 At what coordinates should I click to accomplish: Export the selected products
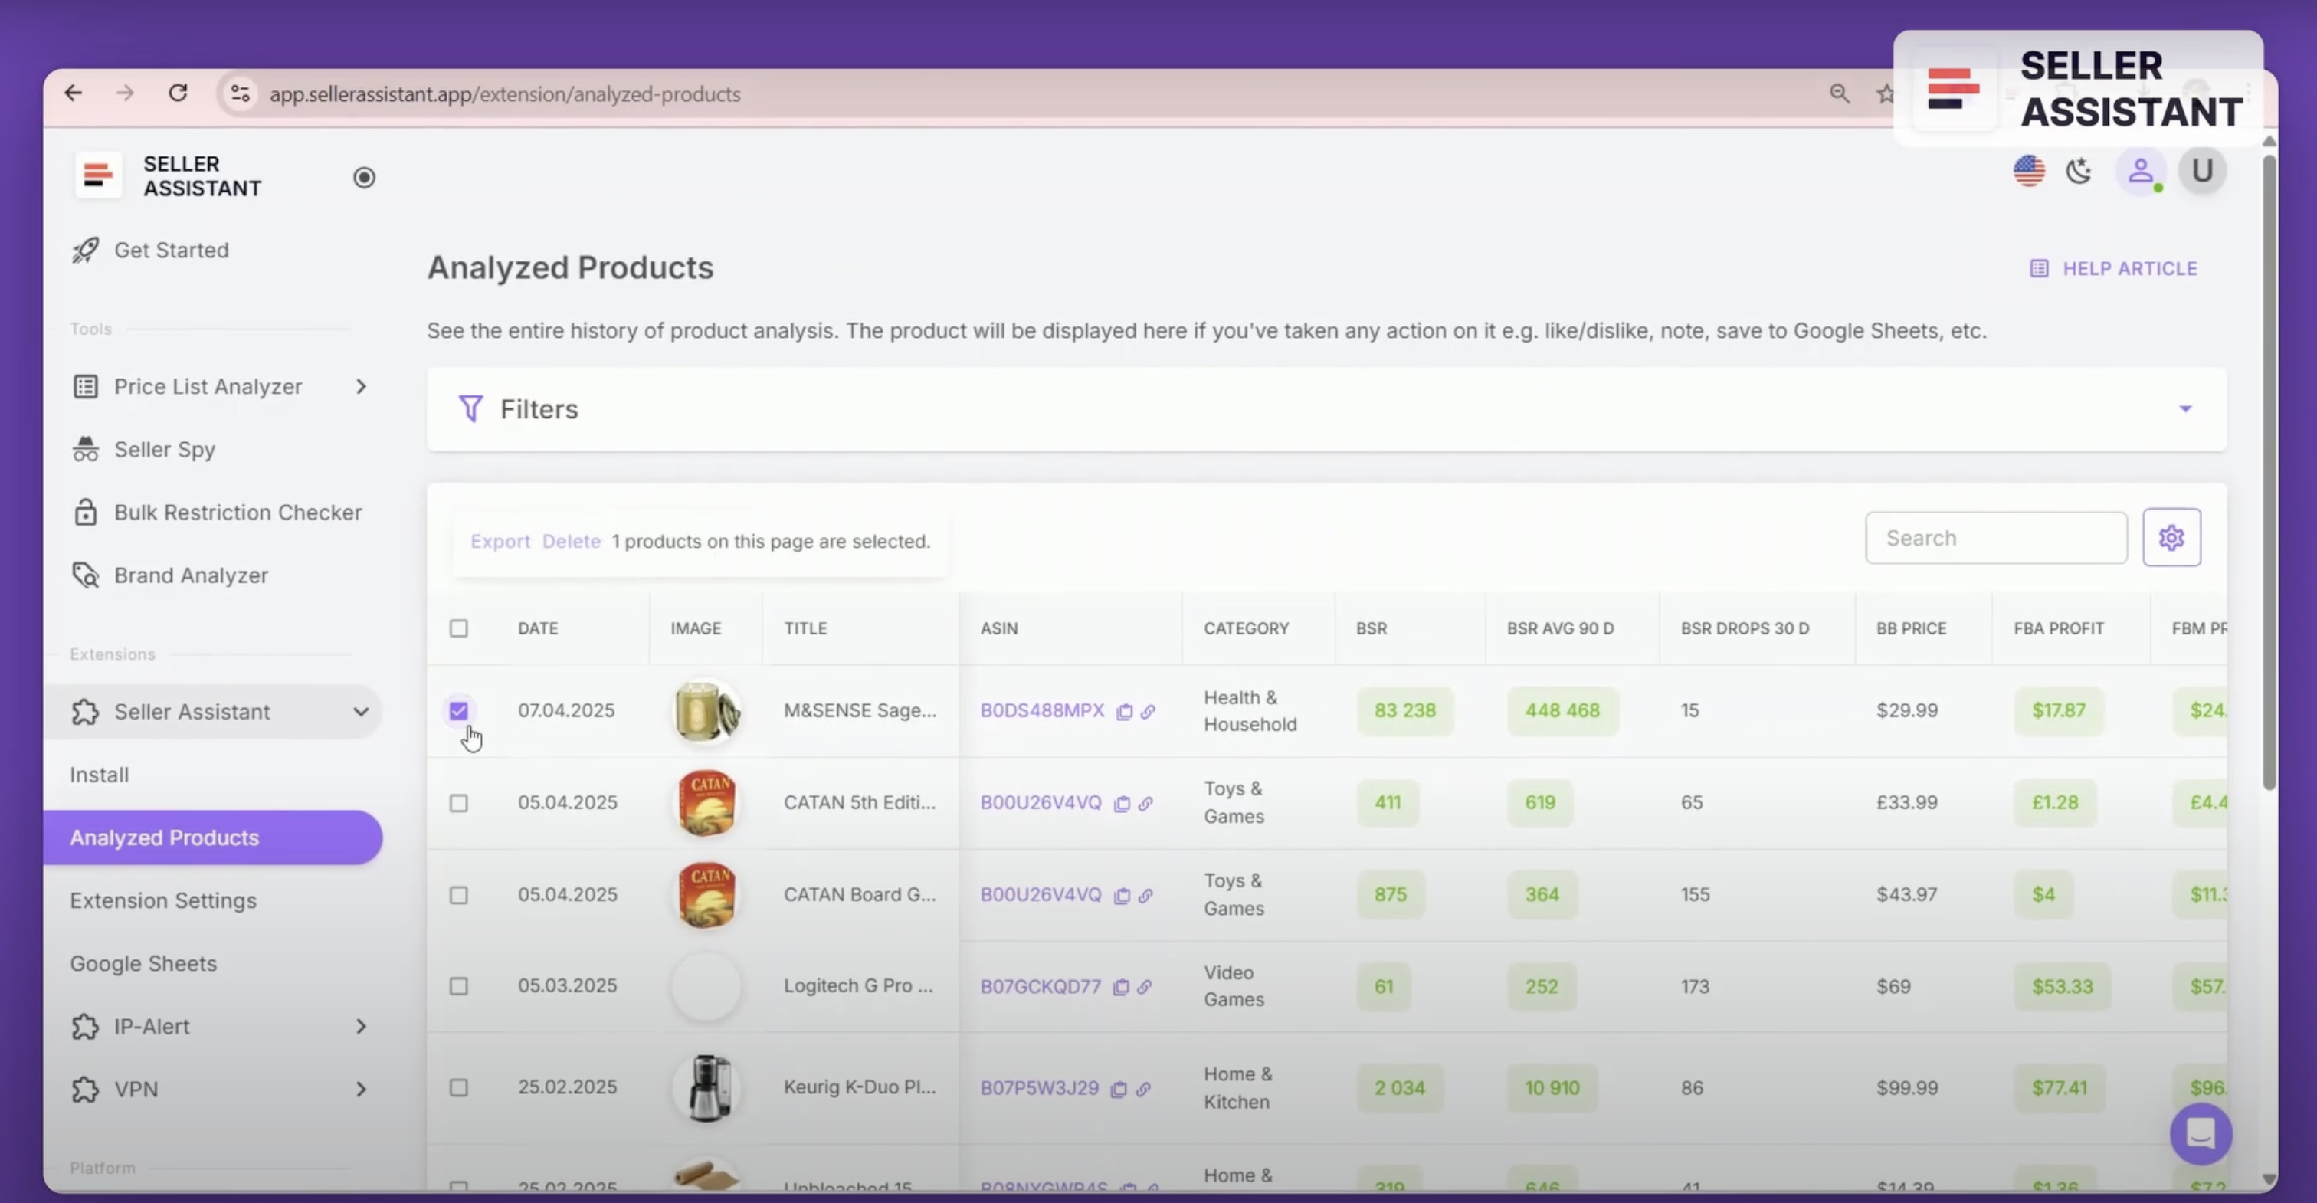click(x=500, y=541)
